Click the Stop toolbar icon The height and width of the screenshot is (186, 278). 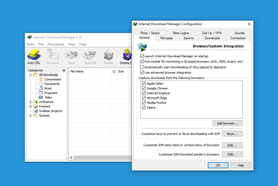(71, 55)
